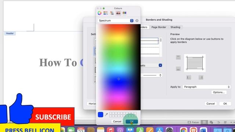
Task: Toggle the left border in Preview
Action: 189,77
